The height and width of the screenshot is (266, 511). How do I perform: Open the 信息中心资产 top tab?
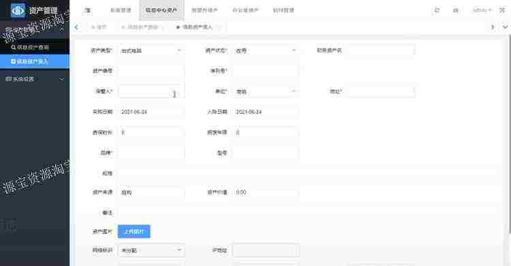tap(161, 10)
